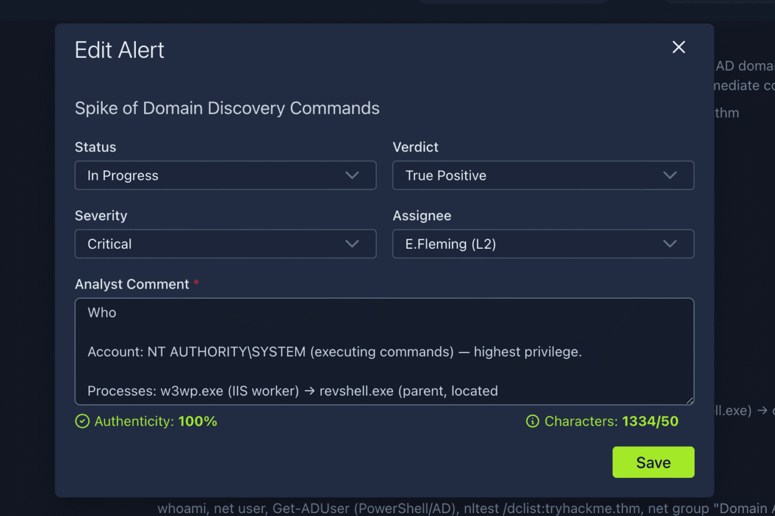Click the chevron arrow in Assignee field
The height and width of the screenshot is (516, 775).
coord(670,244)
